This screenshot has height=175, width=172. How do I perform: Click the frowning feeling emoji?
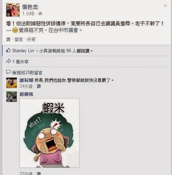15,30
